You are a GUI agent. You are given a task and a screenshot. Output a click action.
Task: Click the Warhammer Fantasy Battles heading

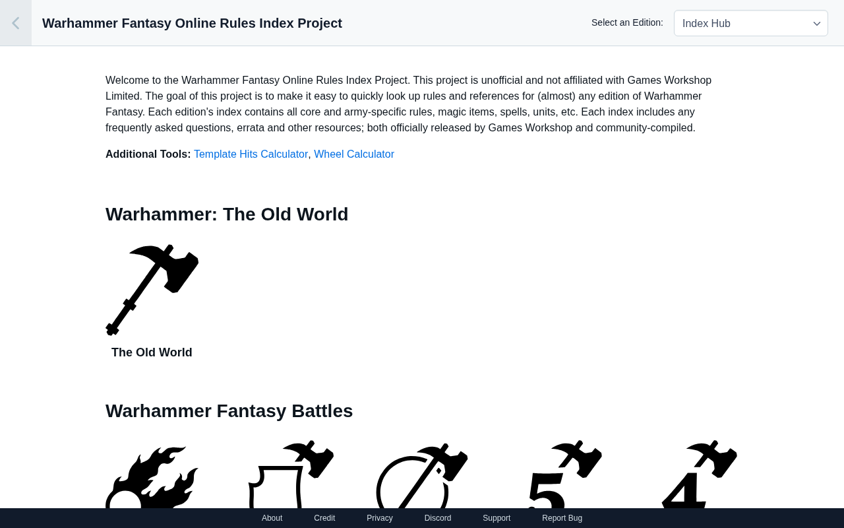[x=229, y=411]
